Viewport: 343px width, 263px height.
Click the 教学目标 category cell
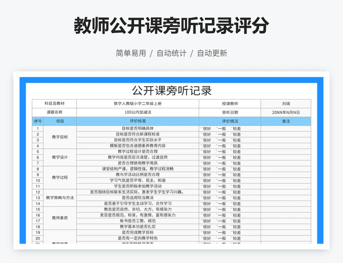coord(60,137)
